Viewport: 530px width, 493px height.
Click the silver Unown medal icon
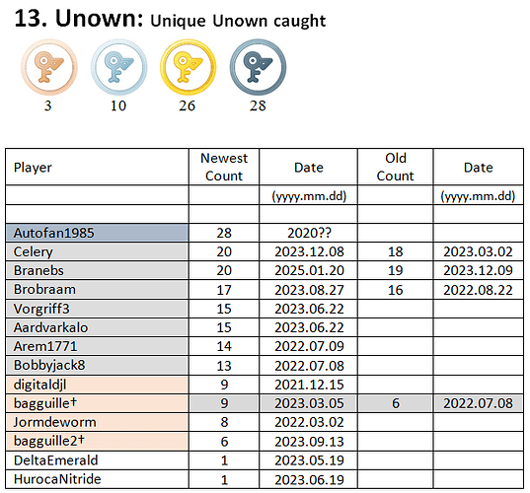(119, 67)
